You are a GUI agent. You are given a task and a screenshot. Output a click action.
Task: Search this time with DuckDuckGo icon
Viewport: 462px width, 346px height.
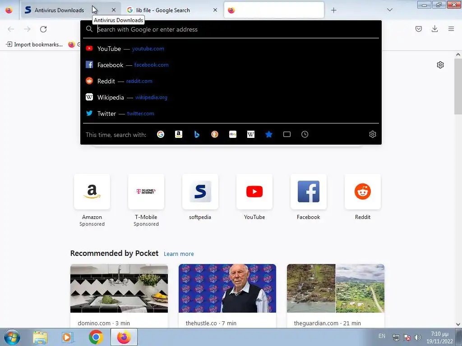point(215,134)
